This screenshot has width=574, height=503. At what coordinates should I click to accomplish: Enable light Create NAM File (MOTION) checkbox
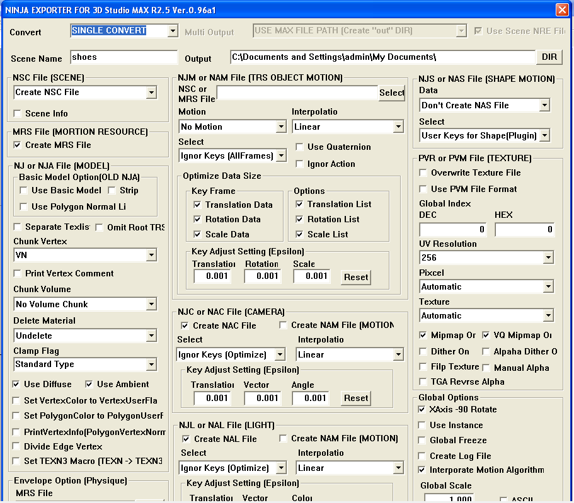tap(283, 438)
